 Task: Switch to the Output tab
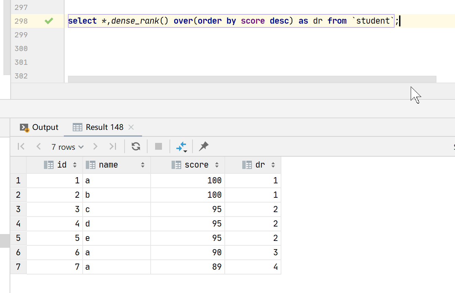coord(39,127)
